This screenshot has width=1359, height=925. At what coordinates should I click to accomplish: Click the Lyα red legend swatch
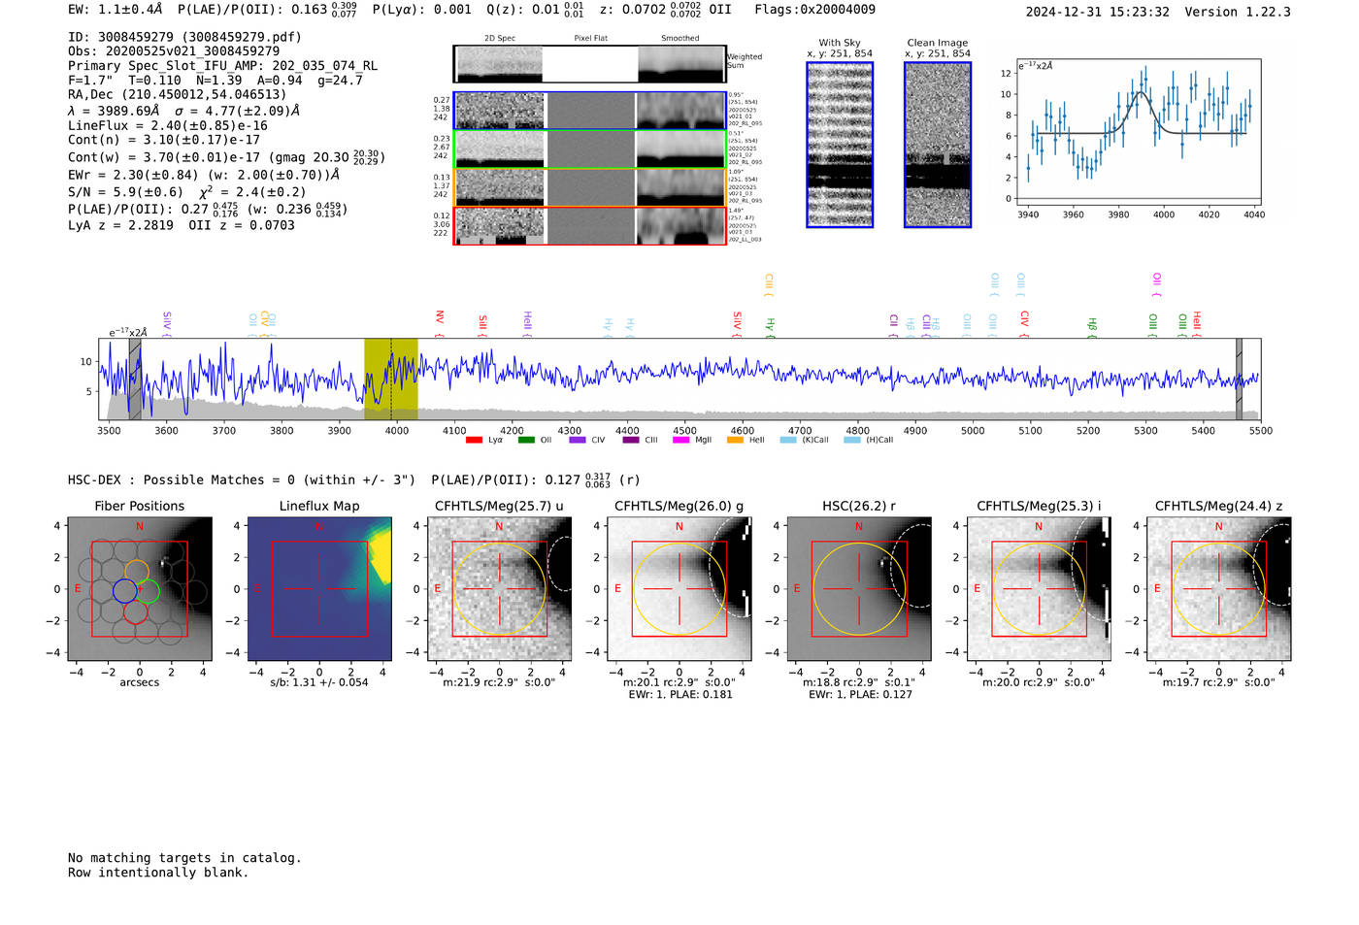pyautogui.click(x=474, y=440)
